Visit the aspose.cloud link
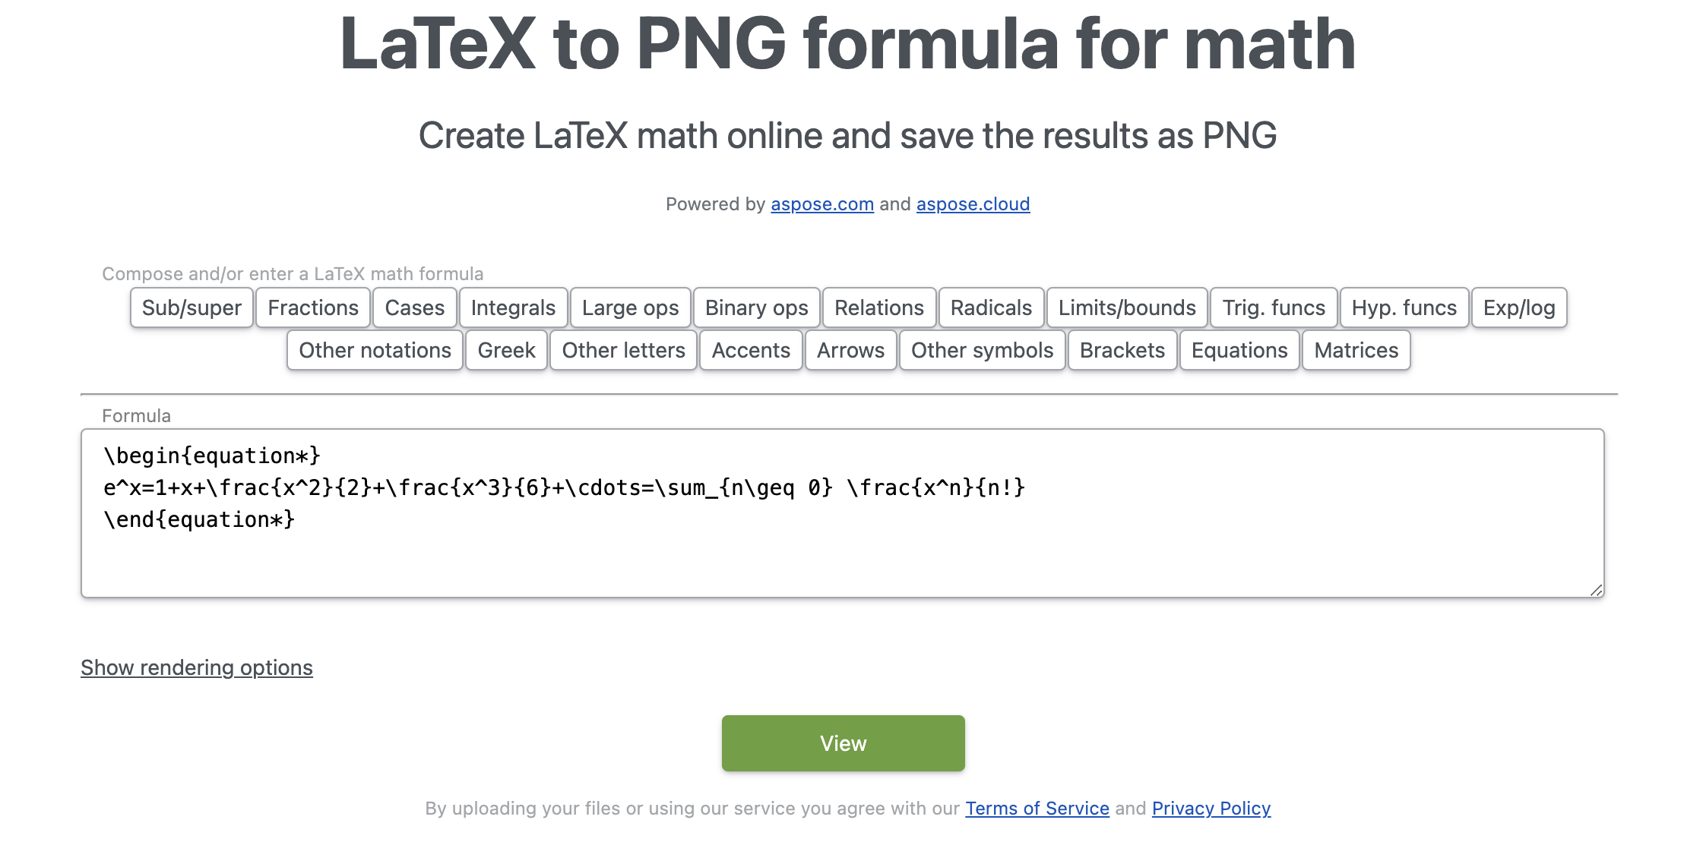 pos(973,204)
